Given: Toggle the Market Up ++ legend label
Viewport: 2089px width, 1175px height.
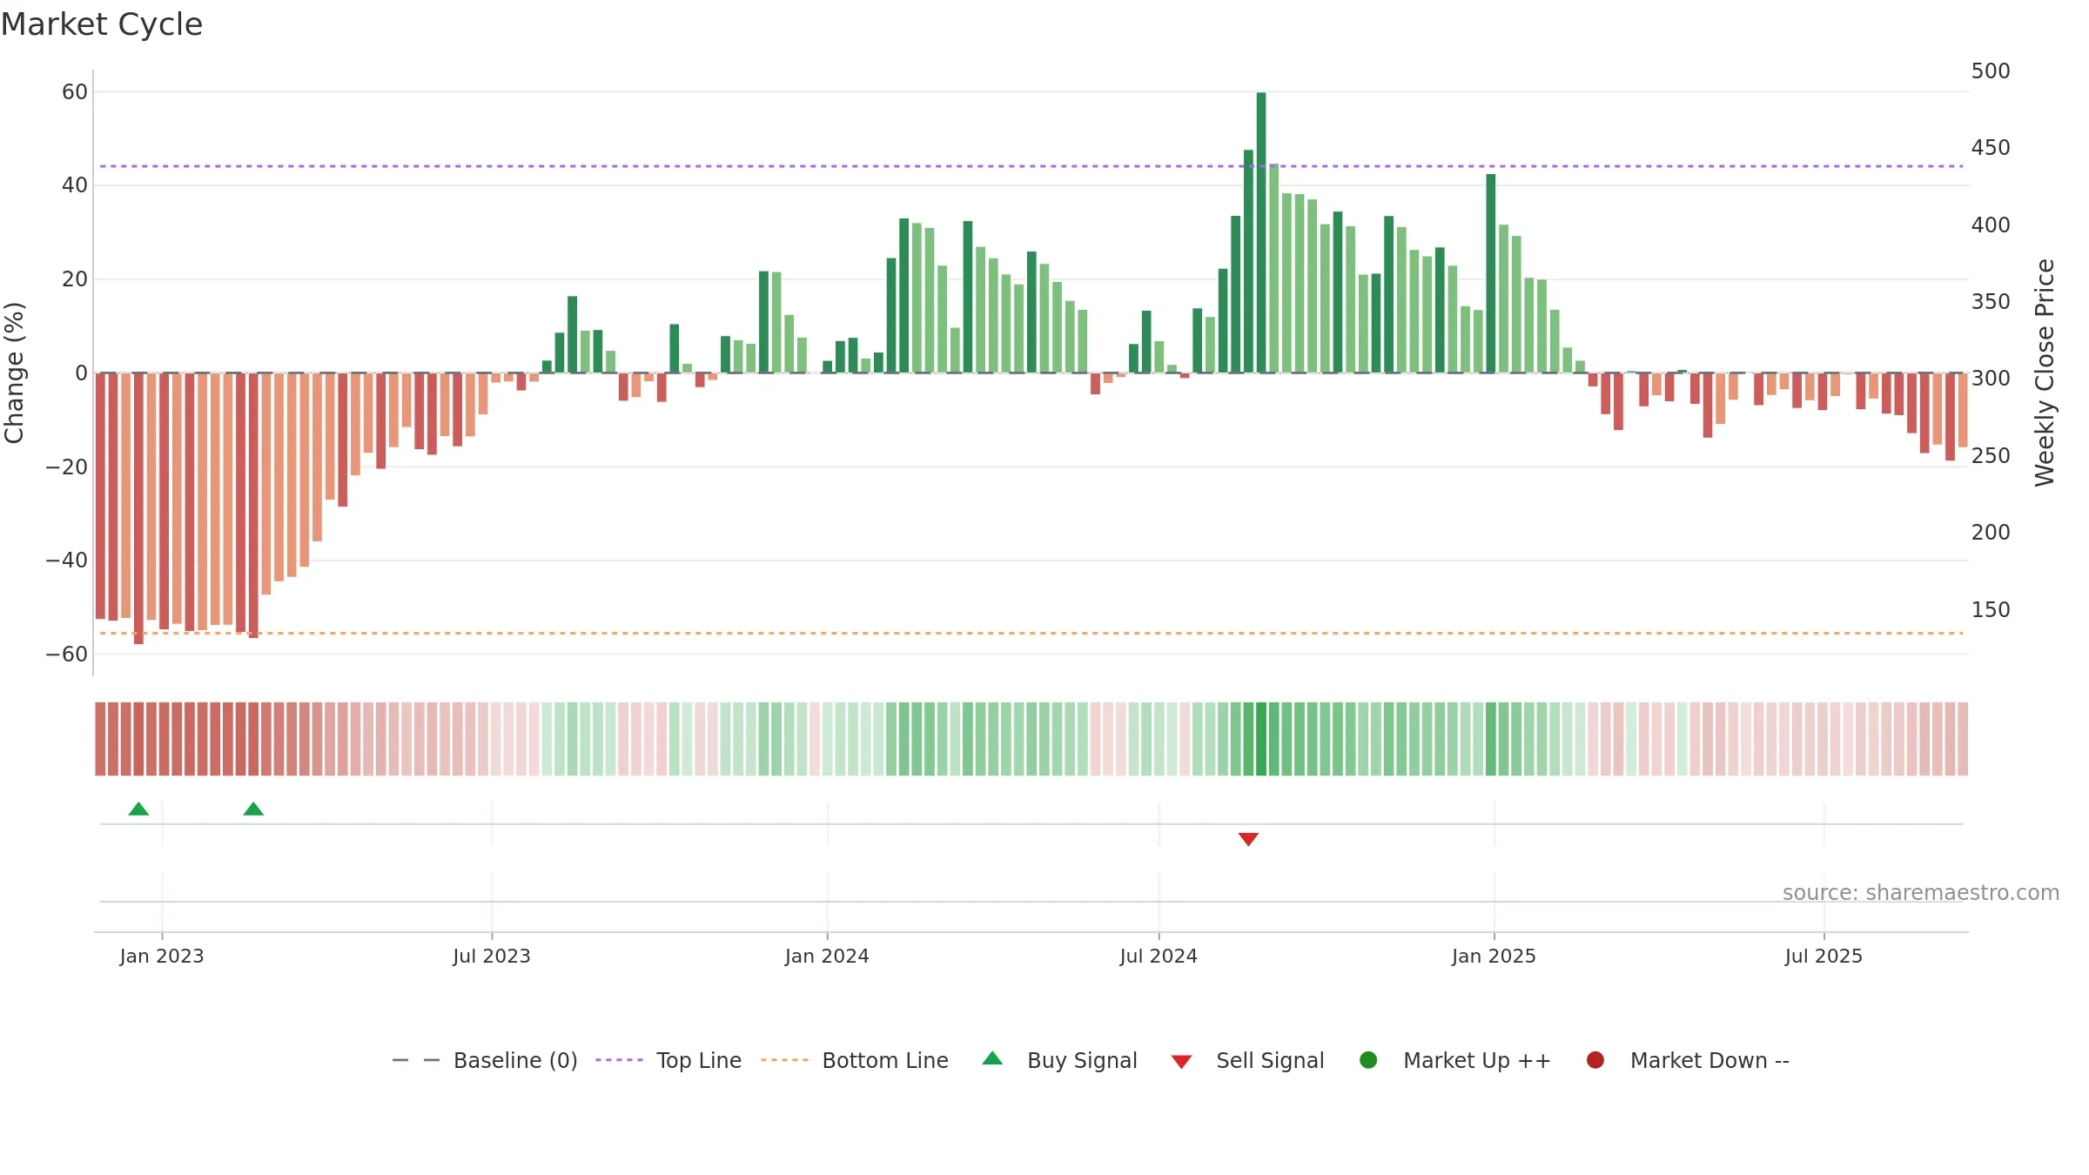Looking at the screenshot, I should click(x=1477, y=1060).
